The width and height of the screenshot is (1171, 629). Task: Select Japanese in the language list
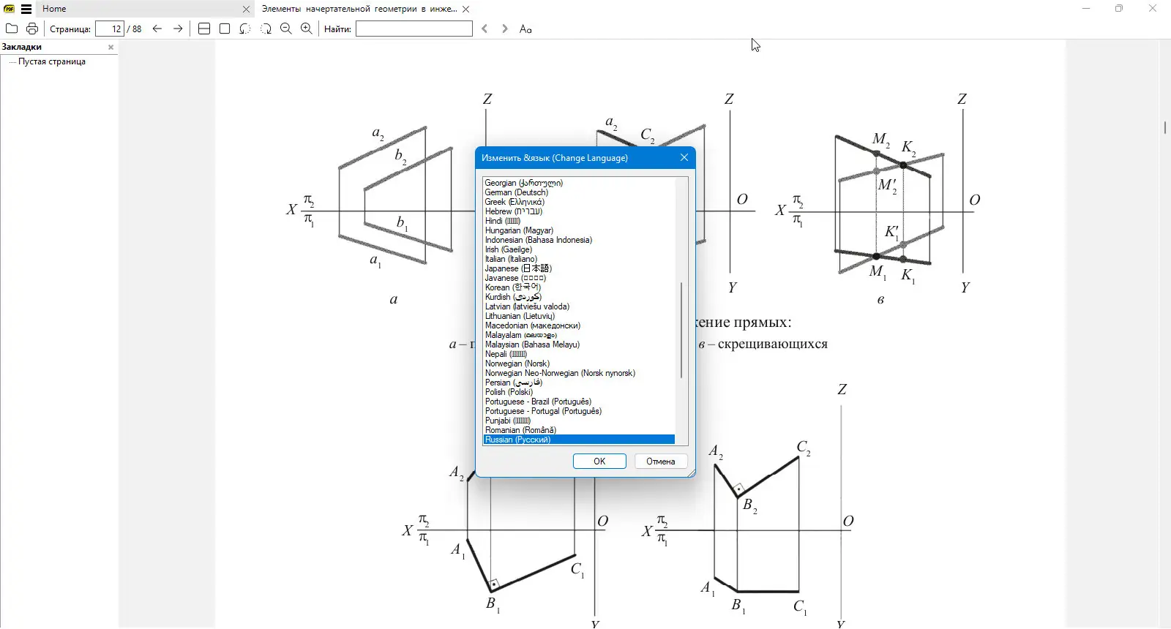[579, 268]
